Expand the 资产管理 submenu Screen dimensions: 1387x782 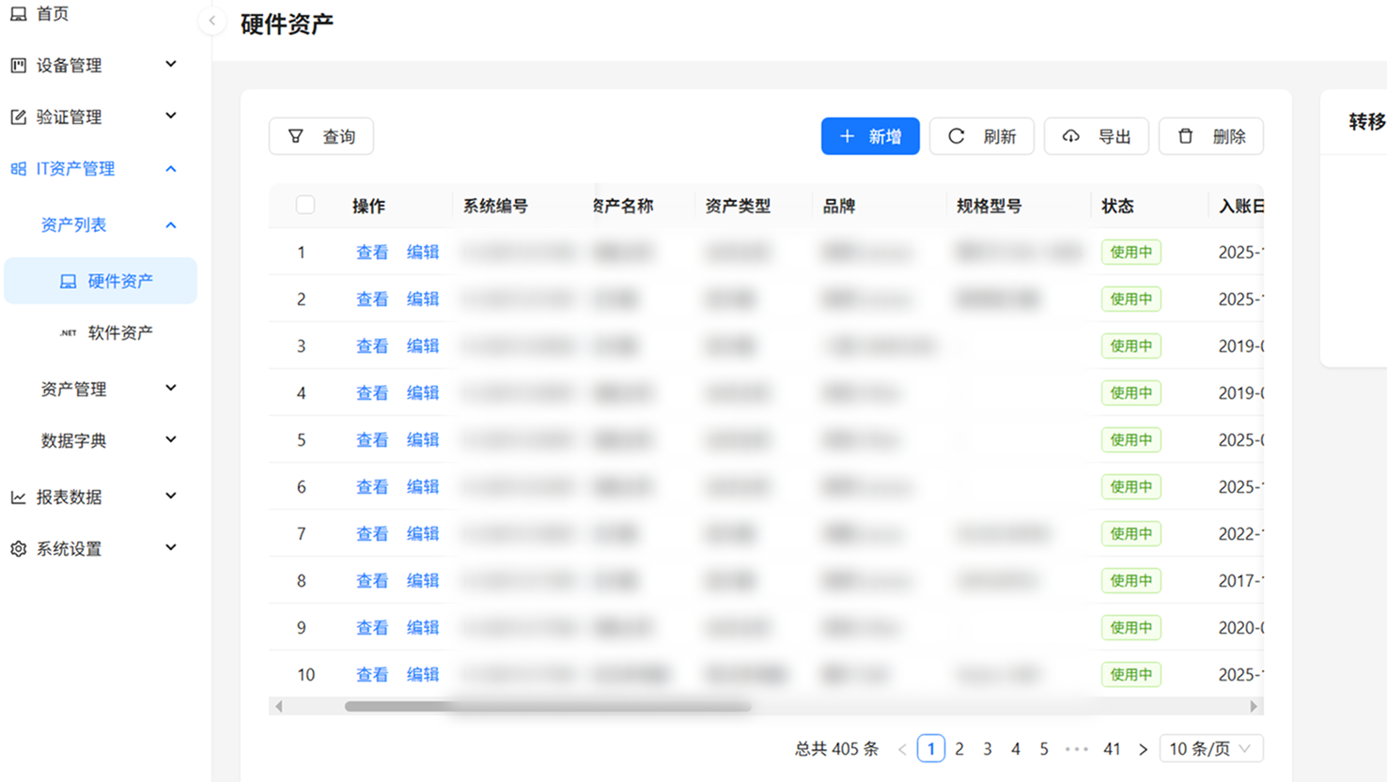coord(170,389)
